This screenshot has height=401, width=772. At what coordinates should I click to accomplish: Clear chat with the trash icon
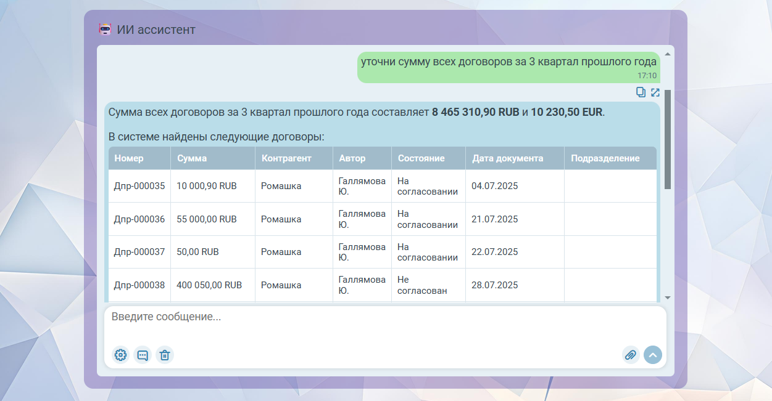[165, 355]
